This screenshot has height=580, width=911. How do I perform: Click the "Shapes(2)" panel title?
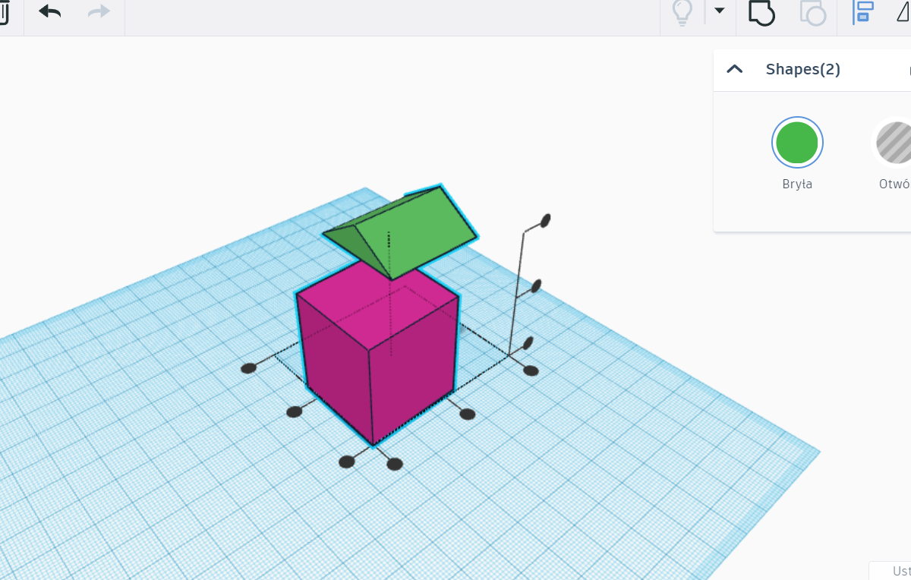(803, 69)
